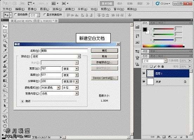Select the Pen tool

coord(5,96)
